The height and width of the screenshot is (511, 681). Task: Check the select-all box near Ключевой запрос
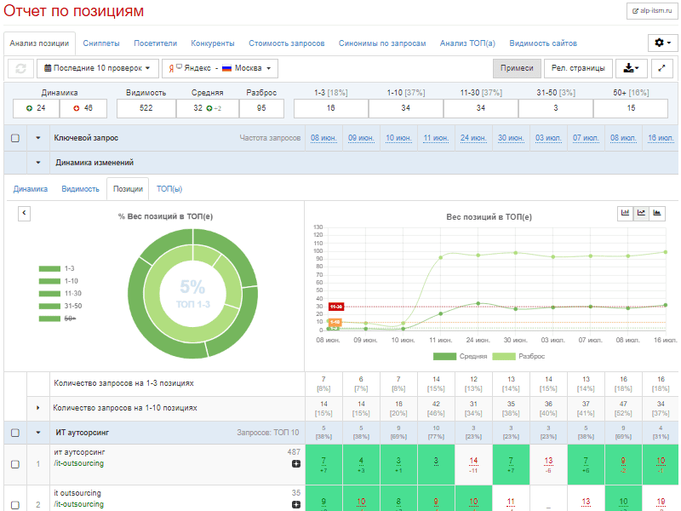pyautogui.click(x=15, y=138)
